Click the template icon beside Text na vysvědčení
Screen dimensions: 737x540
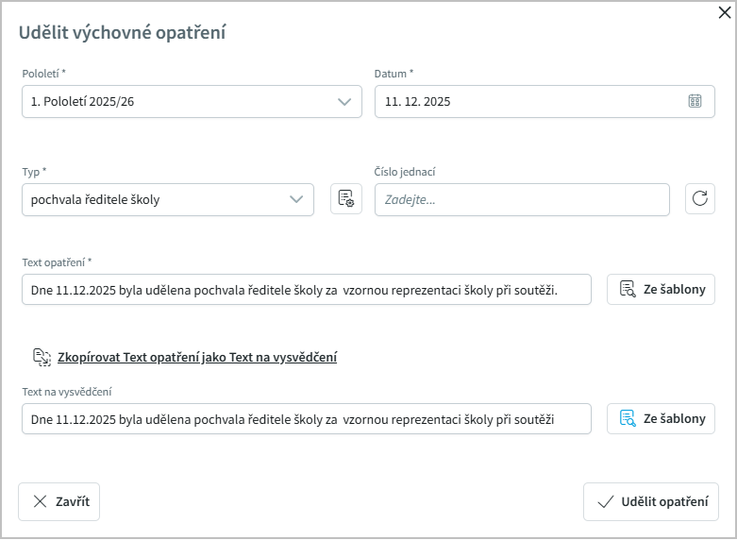click(x=628, y=418)
